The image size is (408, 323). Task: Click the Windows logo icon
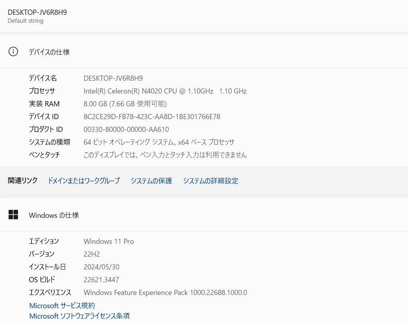pos(13,215)
